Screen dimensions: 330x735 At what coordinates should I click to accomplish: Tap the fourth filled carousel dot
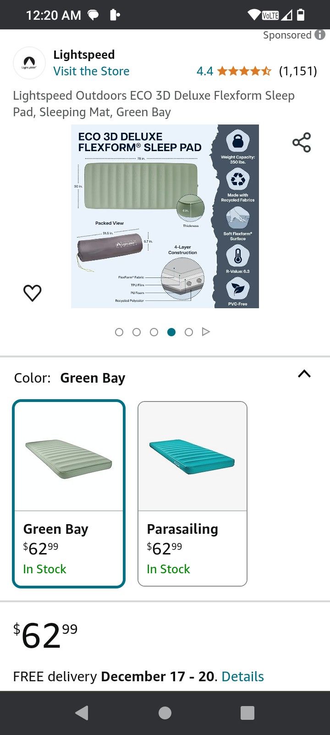(171, 332)
